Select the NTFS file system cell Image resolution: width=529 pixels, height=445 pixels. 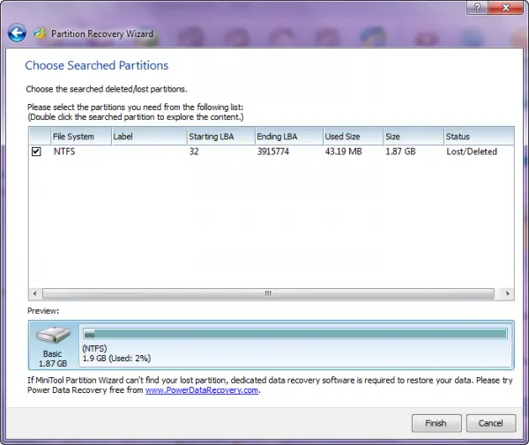(64, 152)
